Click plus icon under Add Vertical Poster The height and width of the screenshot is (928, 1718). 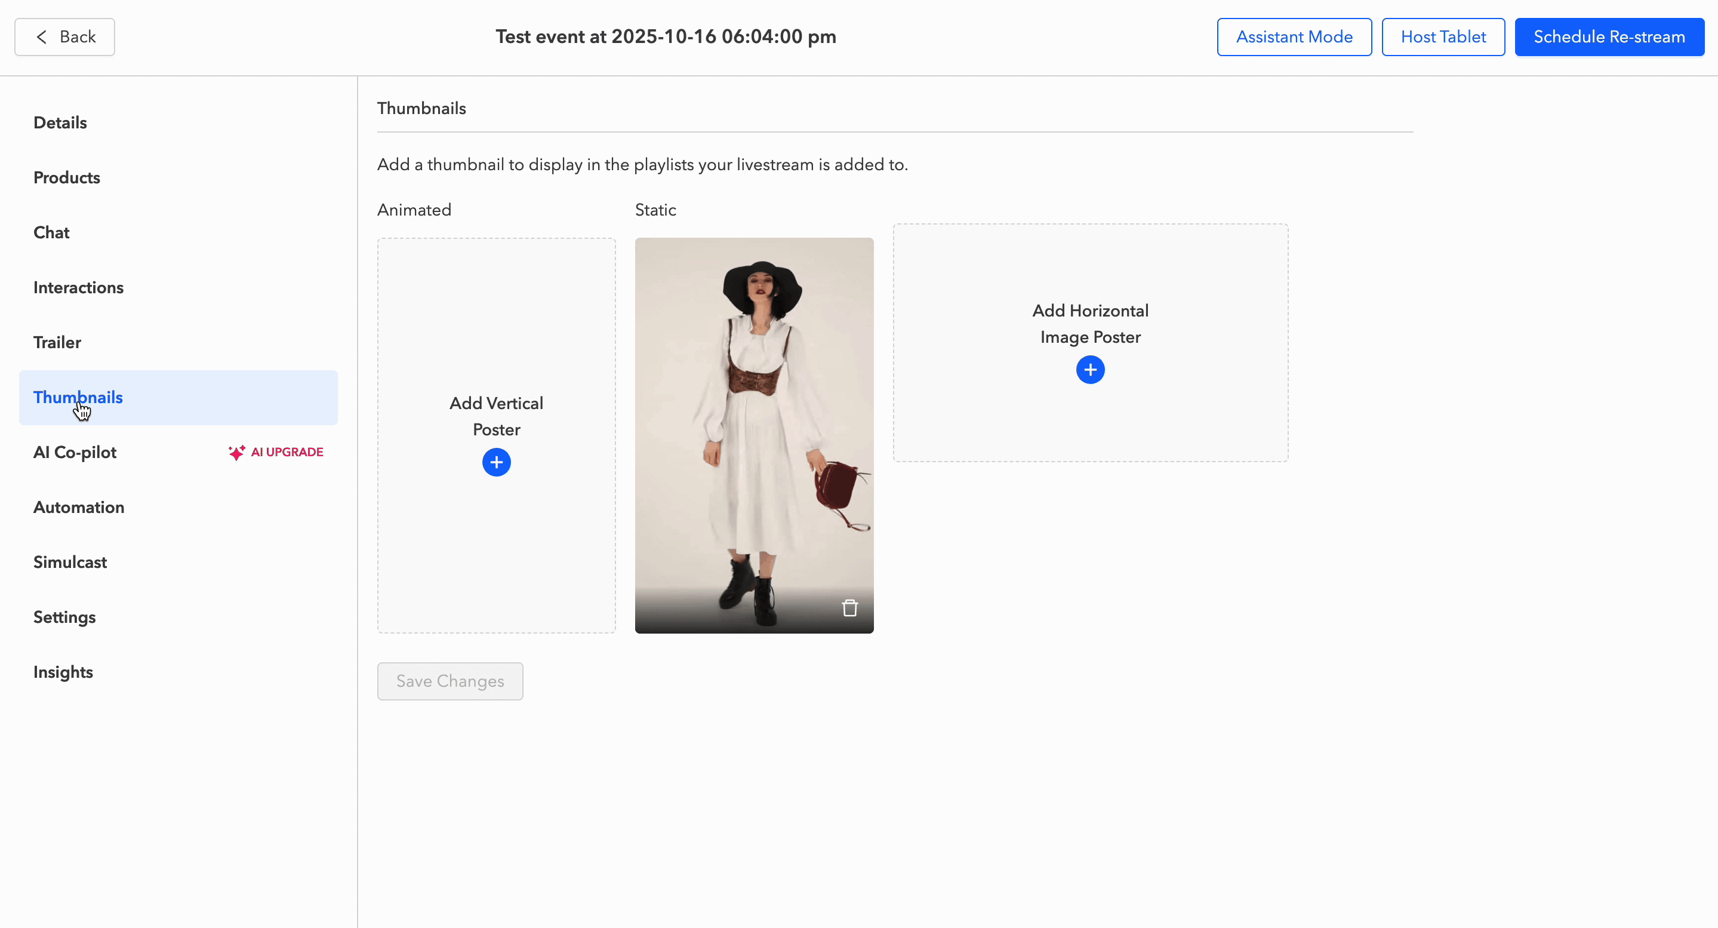(496, 462)
